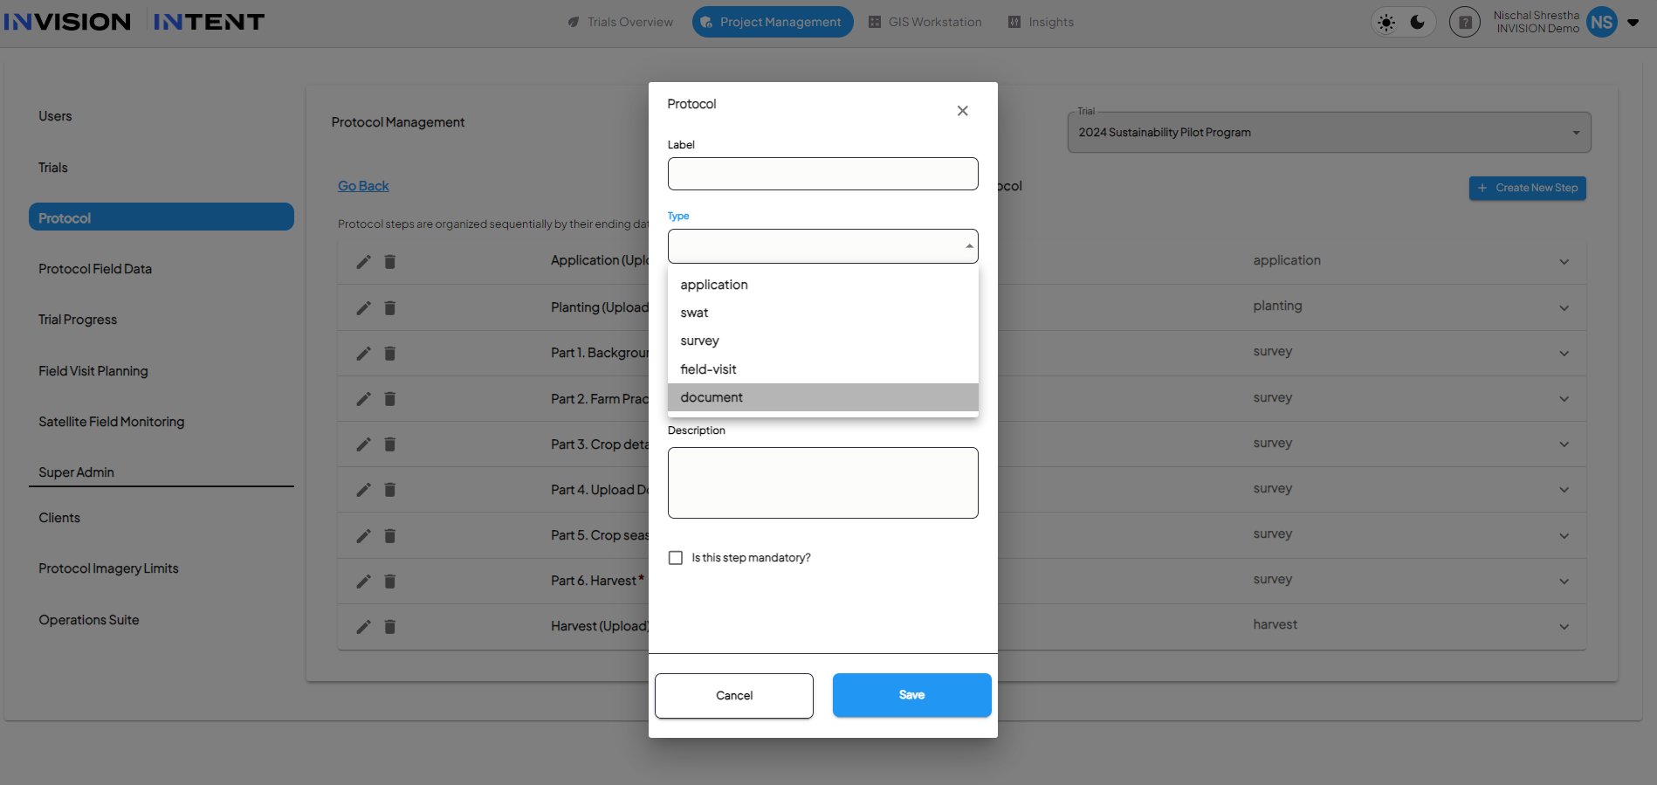This screenshot has width=1657, height=785.
Task: Go to Protocol Field Data in sidebar
Action: pos(95,269)
